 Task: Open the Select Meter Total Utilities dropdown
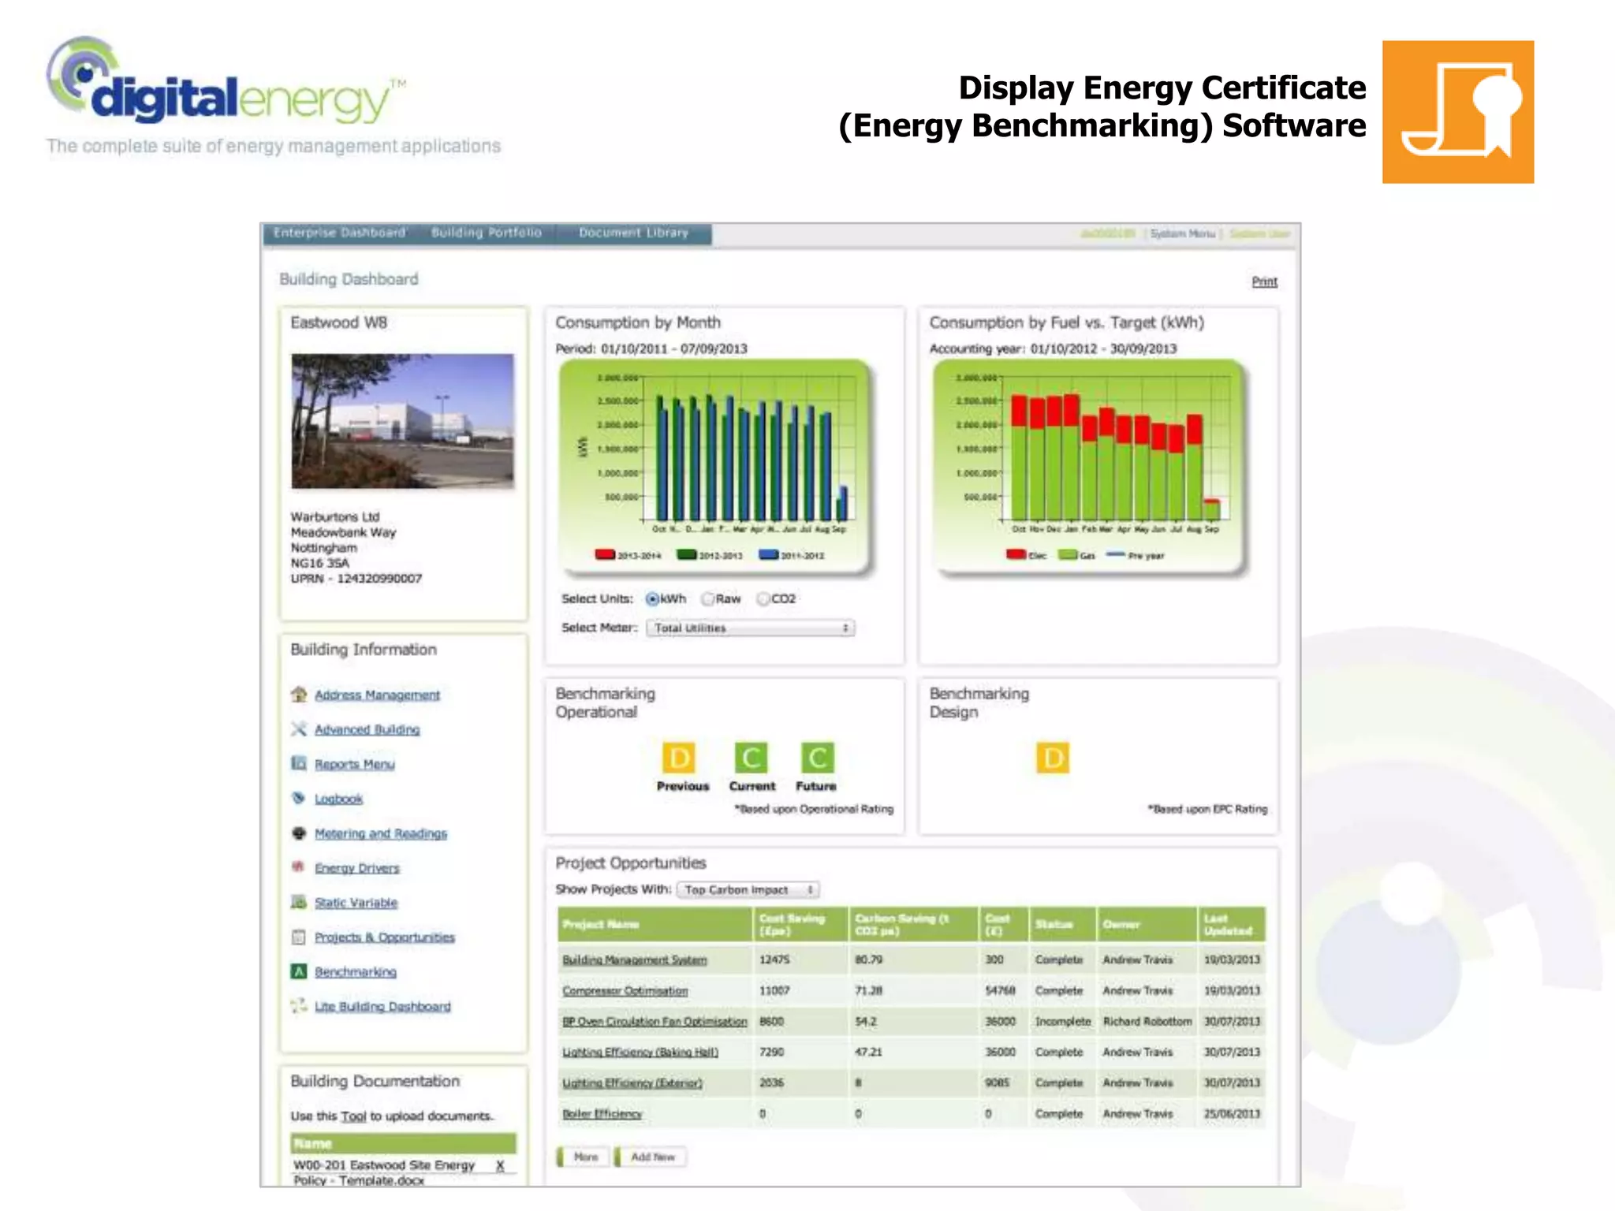tap(750, 628)
